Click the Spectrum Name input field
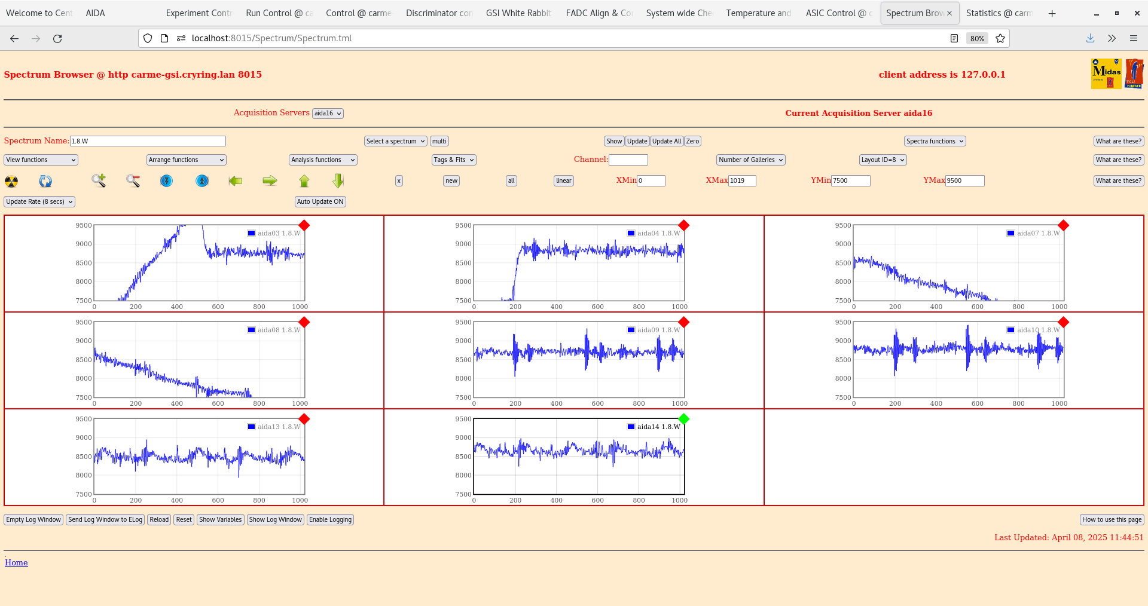Screen dimensions: 1148x606 (148, 141)
